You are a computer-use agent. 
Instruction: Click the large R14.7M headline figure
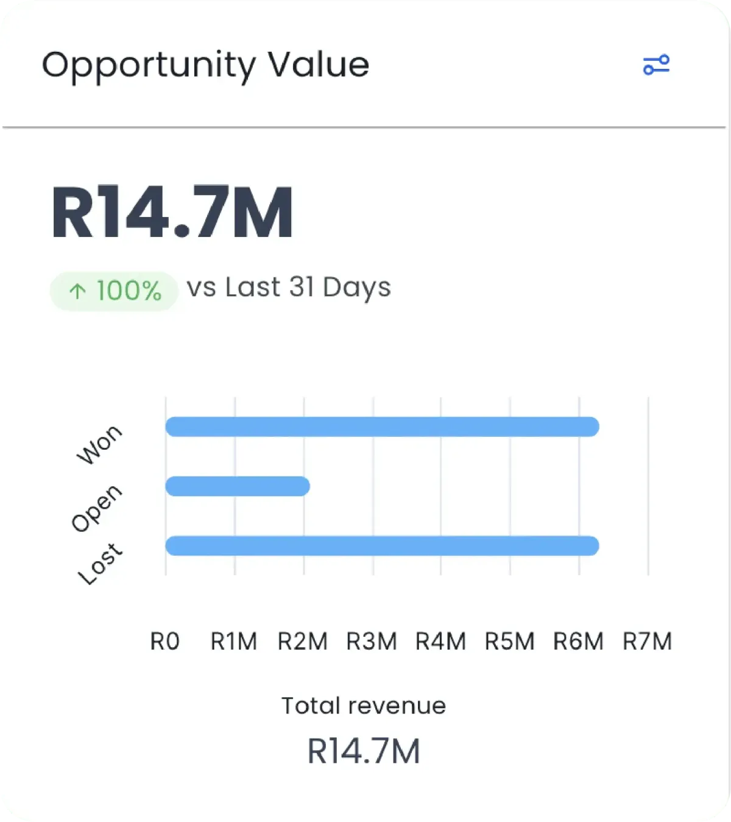click(x=172, y=212)
